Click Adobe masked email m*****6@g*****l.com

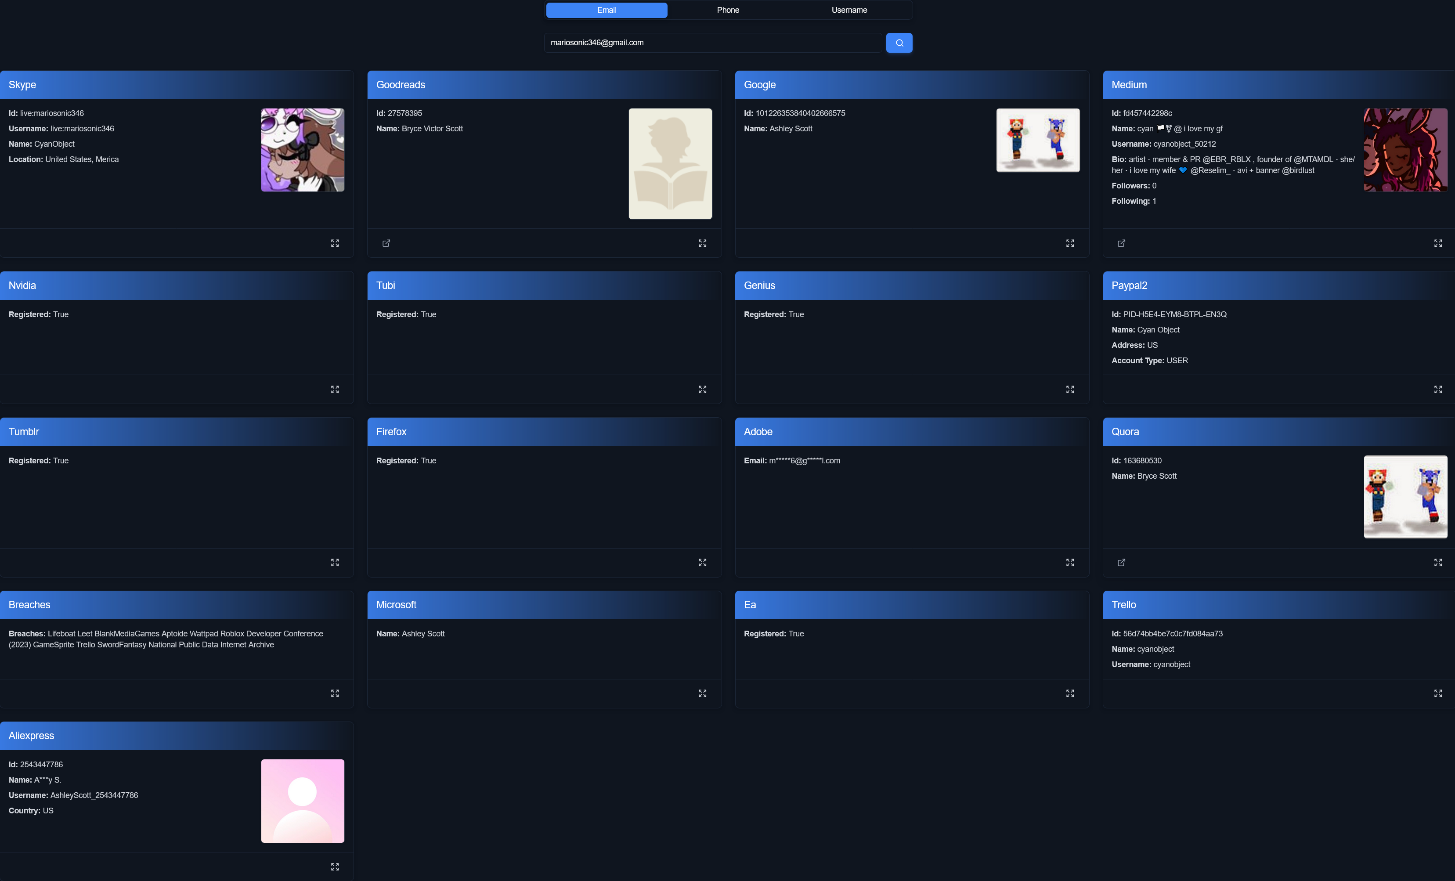[792, 461]
